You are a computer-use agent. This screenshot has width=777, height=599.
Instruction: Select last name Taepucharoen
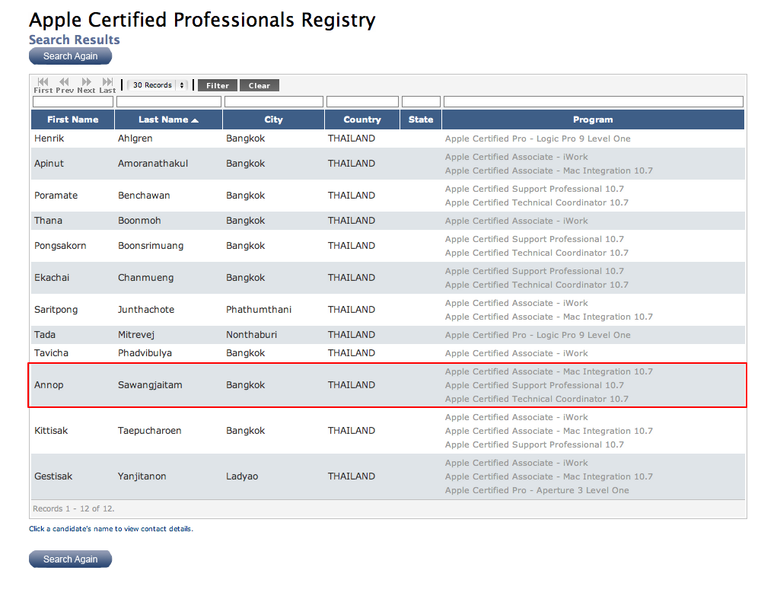tap(150, 431)
